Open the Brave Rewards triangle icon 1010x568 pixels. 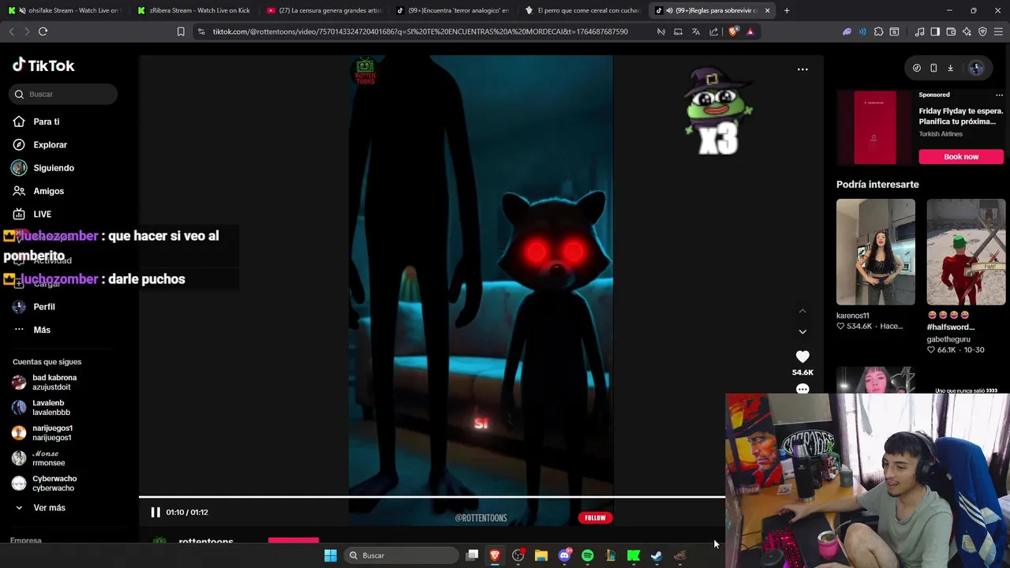[x=750, y=32]
